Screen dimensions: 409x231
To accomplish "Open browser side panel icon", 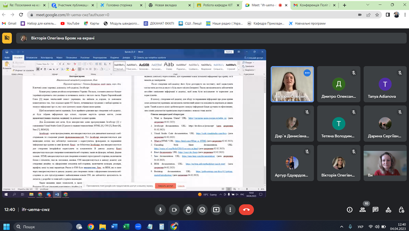I will [x=387, y=15].
